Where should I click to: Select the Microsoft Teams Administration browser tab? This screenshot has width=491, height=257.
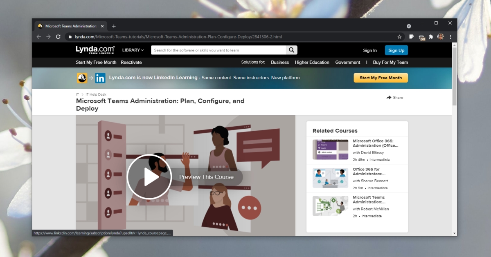coord(70,26)
